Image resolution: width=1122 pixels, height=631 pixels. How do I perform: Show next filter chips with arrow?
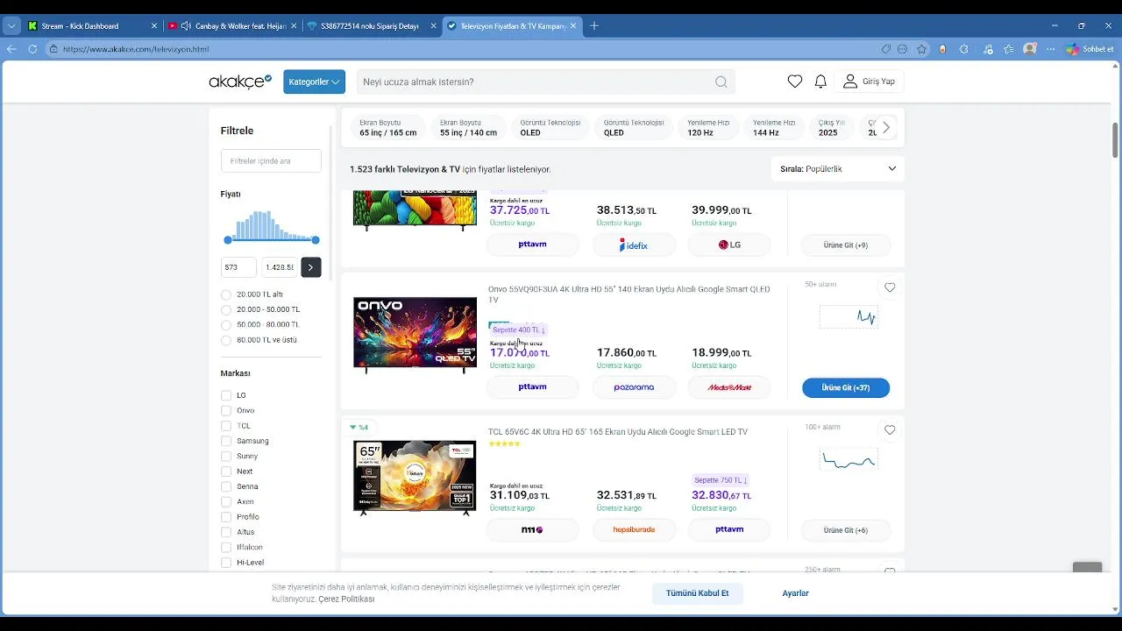[x=886, y=127]
